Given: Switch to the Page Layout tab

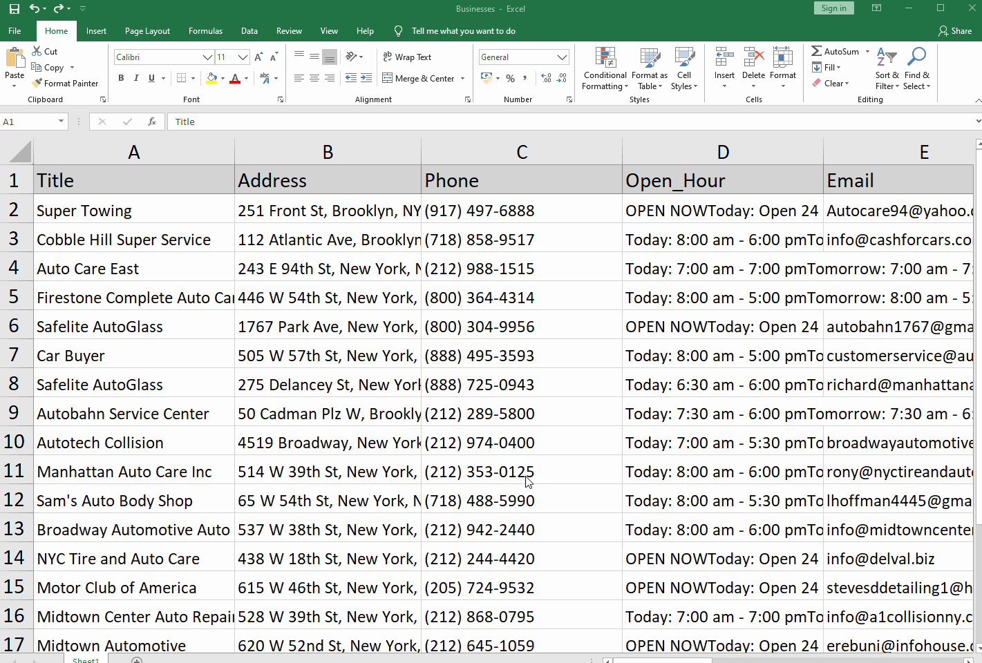Looking at the screenshot, I should 147,31.
